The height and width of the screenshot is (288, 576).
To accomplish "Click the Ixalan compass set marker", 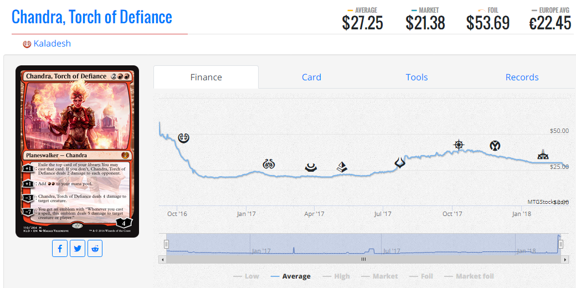I will tap(459, 145).
